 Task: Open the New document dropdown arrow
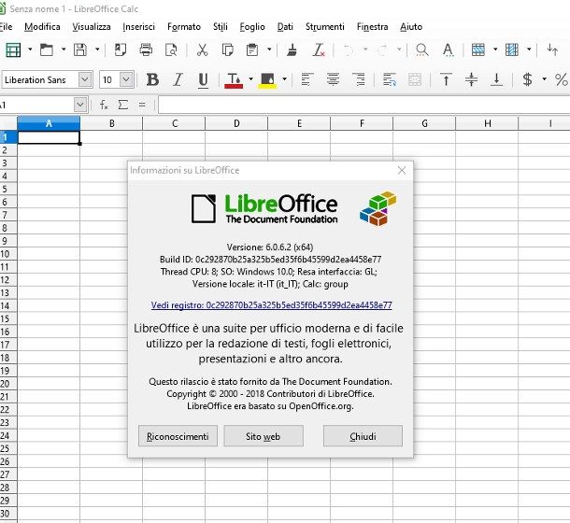click(30, 49)
